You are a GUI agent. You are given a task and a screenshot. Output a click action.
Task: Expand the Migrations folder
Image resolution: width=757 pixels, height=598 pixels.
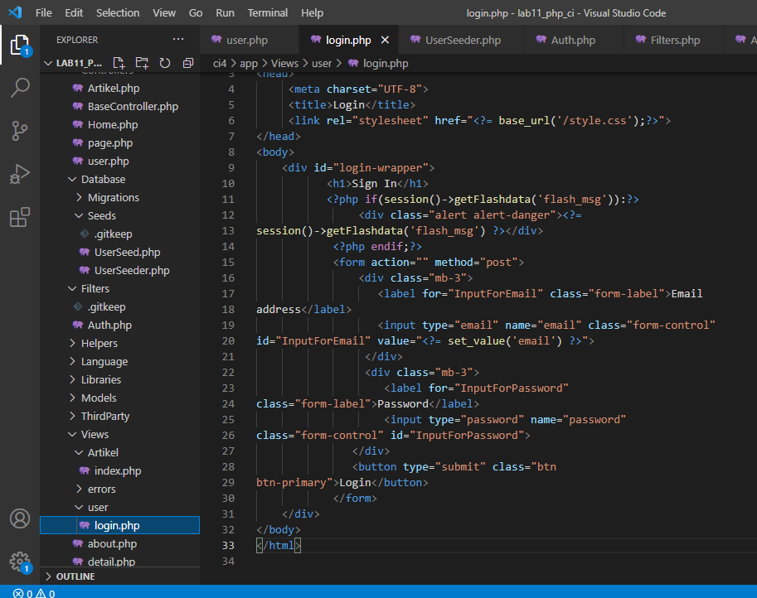pos(113,197)
